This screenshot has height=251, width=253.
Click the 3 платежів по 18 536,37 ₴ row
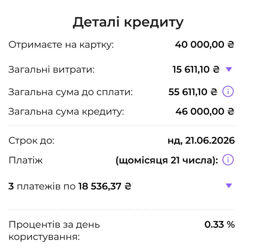pyautogui.click(x=70, y=187)
